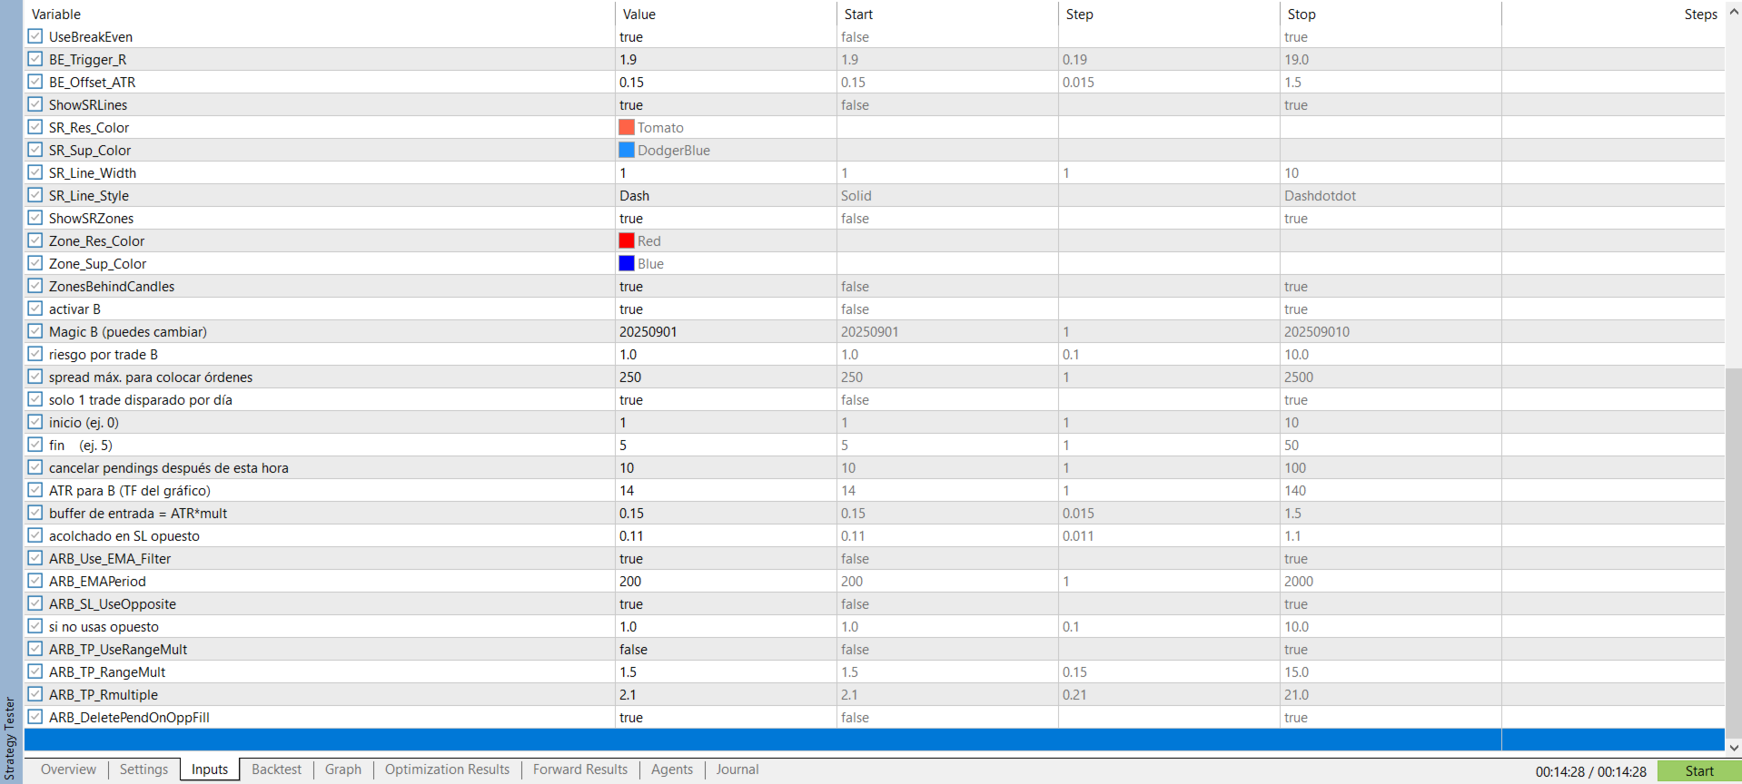Toggle the SR_Line_Width checkbox
The height and width of the screenshot is (784, 1742).
pos(35,172)
